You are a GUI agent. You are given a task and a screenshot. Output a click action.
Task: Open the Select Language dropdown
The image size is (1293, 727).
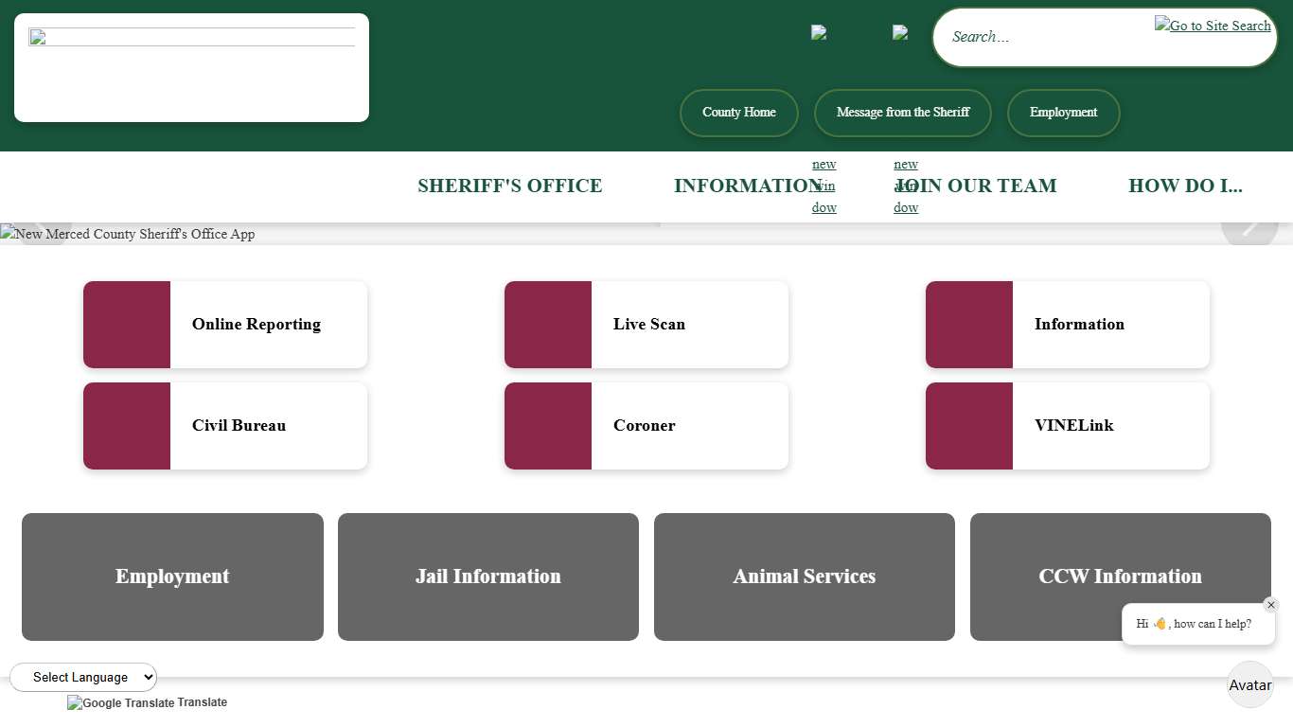click(83, 677)
